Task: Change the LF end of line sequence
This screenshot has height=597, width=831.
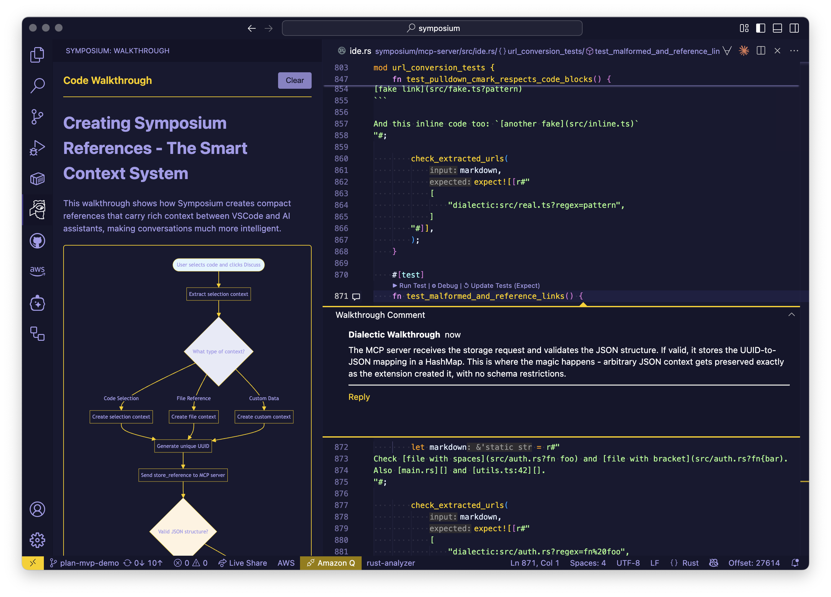Action: click(x=655, y=563)
